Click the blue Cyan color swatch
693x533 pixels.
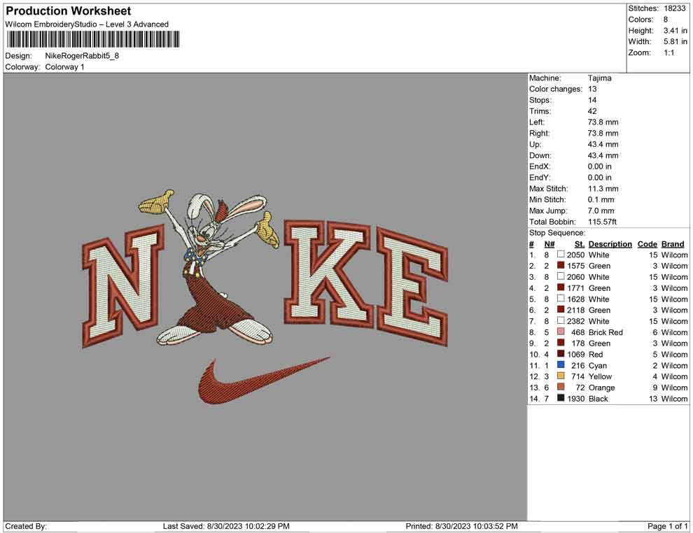(561, 364)
